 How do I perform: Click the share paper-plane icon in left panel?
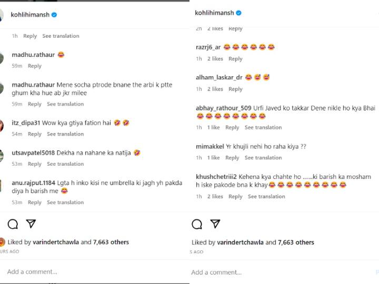[31, 224]
